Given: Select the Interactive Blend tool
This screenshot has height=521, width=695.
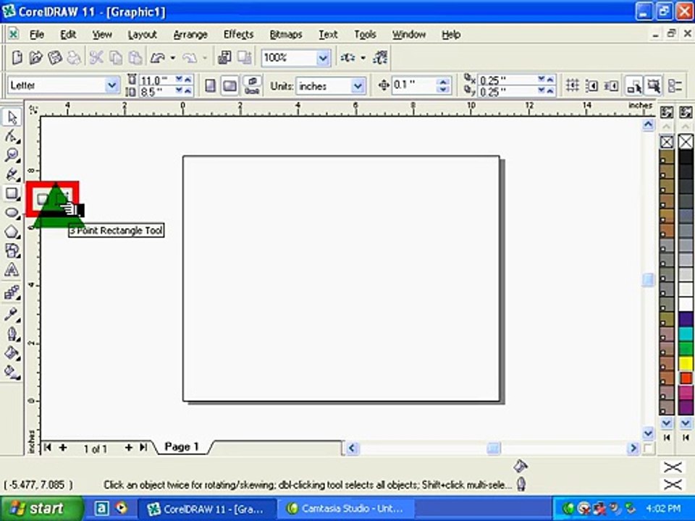Looking at the screenshot, I should pyautogui.click(x=12, y=293).
